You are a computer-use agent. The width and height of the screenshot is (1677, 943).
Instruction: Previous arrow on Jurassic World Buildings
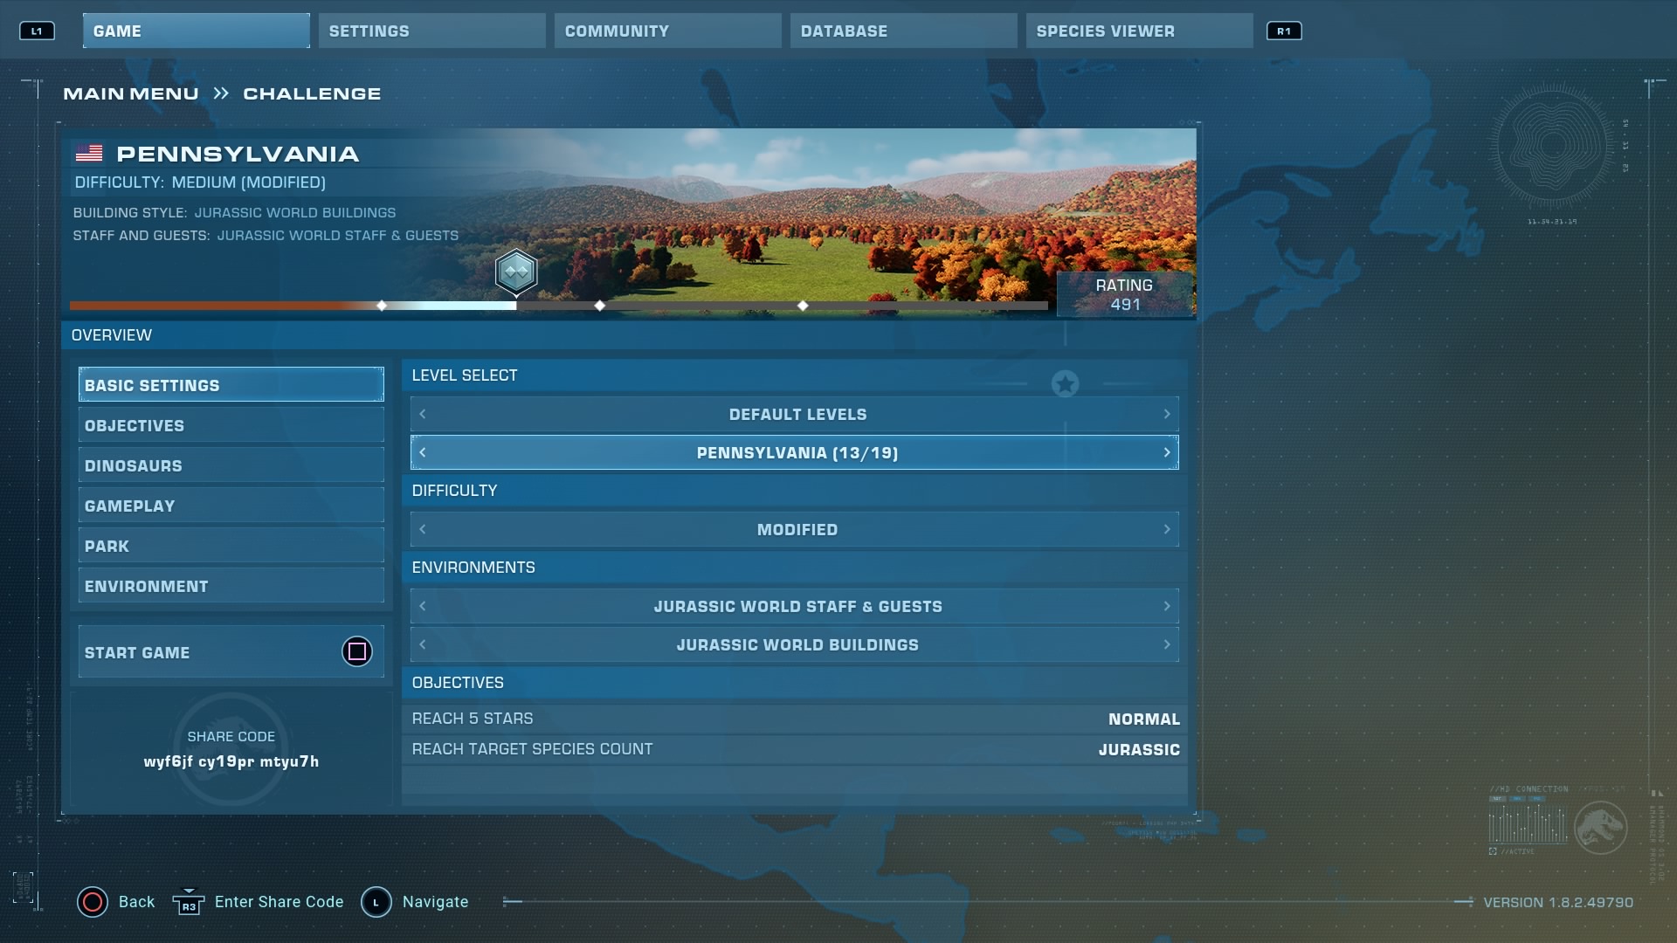tap(423, 644)
